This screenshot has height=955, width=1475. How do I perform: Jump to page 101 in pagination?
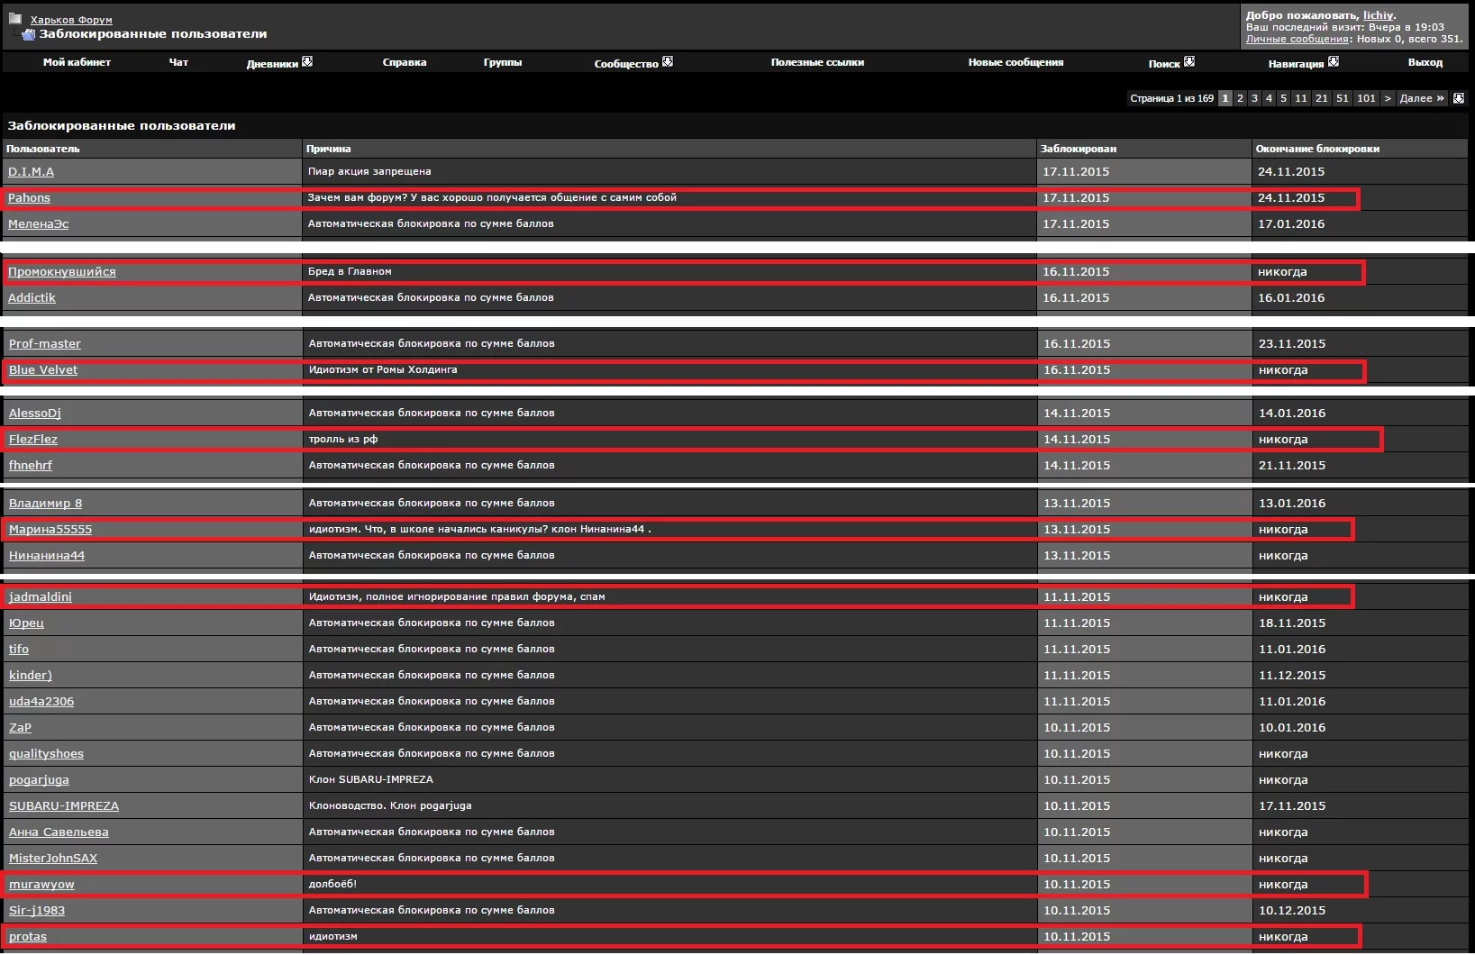click(x=1367, y=98)
